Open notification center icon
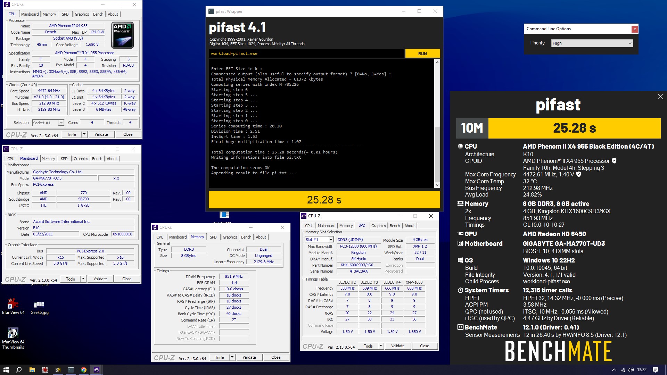The height and width of the screenshot is (375, 667). point(656,370)
